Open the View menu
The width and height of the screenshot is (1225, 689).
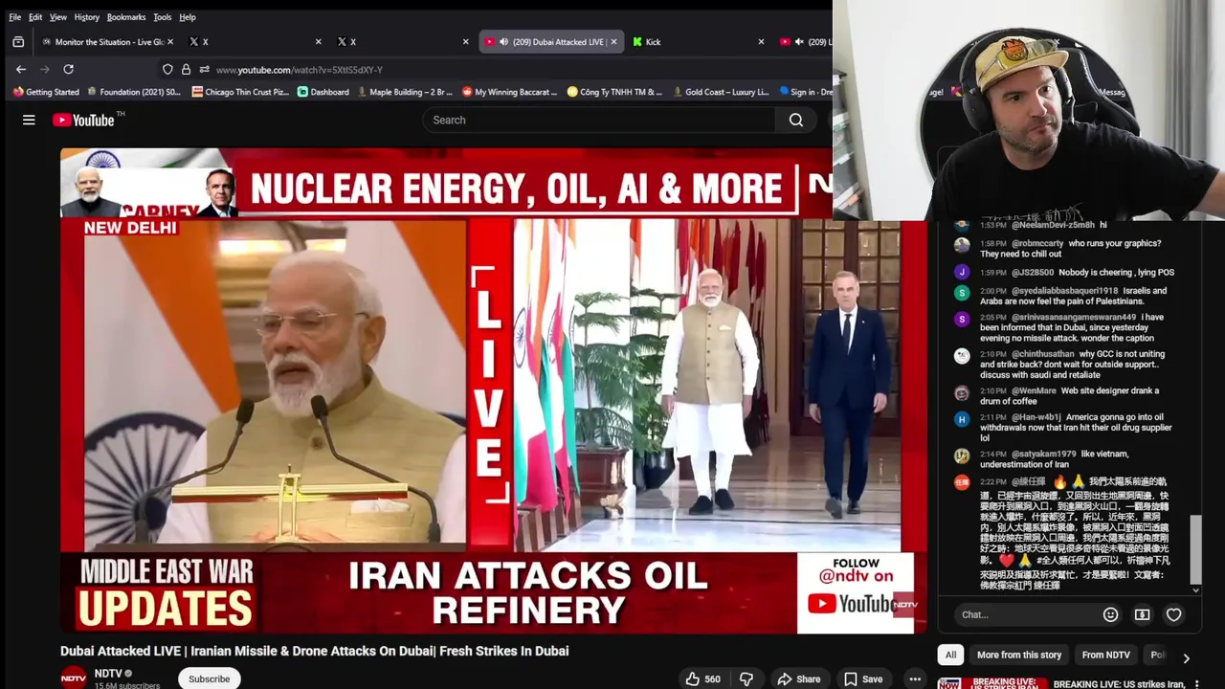(58, 17)
